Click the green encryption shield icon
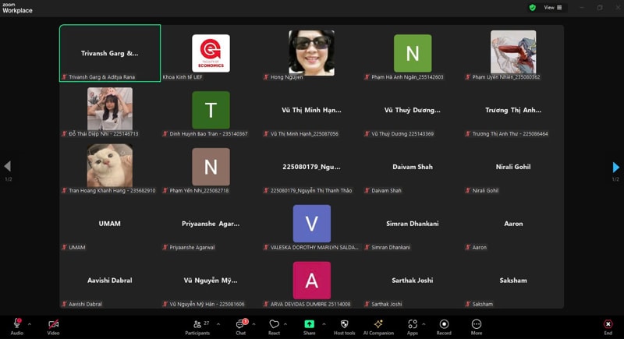Viewport: 624px width, 339px height. point(533,7)
